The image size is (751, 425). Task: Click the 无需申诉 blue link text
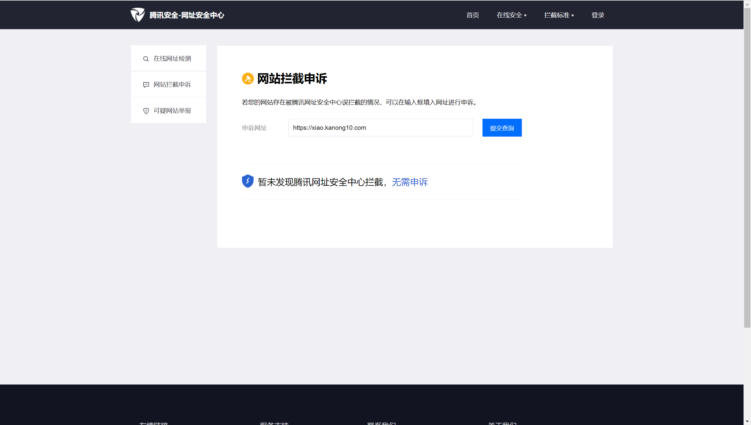[410, 182]
